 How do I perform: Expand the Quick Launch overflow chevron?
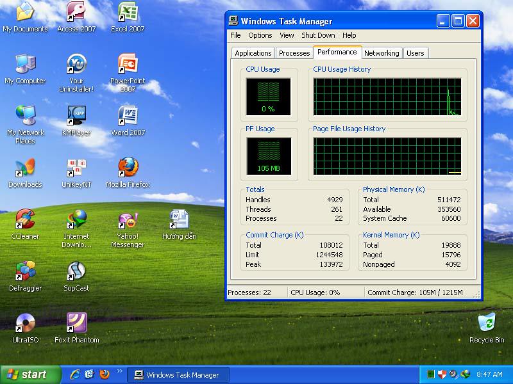click(119, 371)
